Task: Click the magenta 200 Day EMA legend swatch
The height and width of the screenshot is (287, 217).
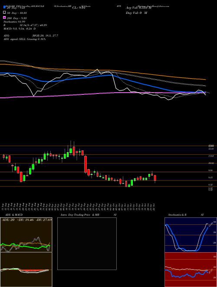Action: (x=4, y=17)
